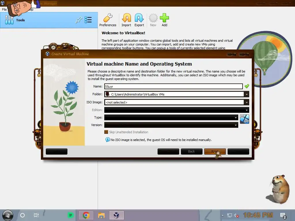Click the muted speaker tray icon
The image size is (295, 221).
coord(236,215)
